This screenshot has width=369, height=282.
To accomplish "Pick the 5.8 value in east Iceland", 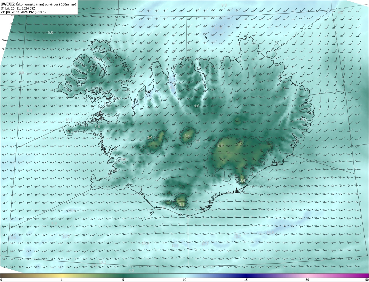I will tap(283, 89).
